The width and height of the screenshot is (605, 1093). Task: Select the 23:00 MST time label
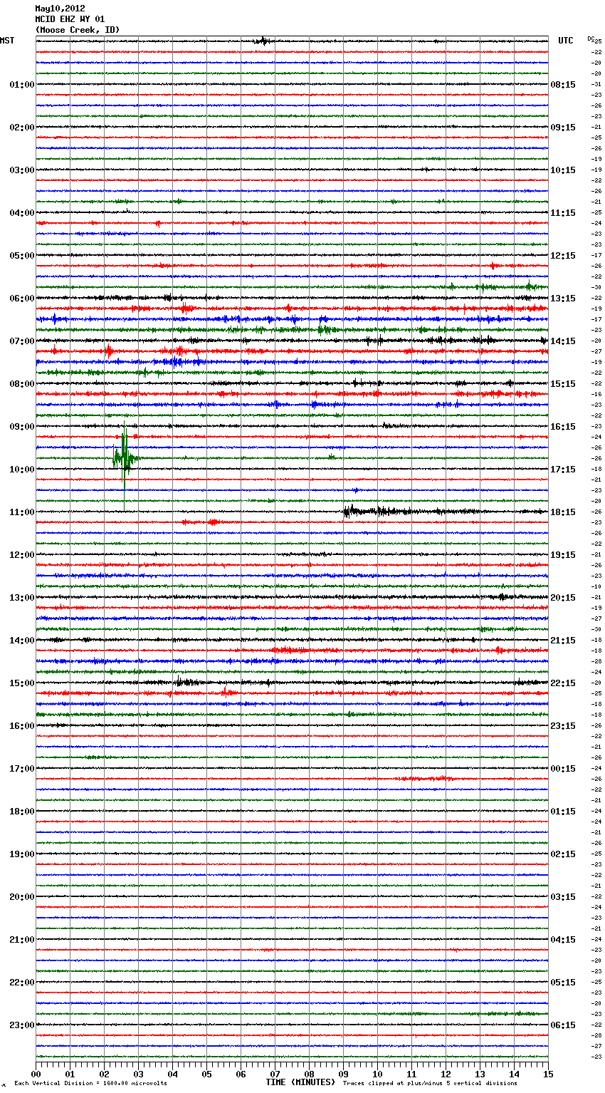(22, 1025)
